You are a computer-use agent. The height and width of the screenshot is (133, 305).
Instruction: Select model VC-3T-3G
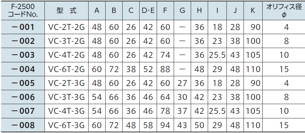click(67, 97)
